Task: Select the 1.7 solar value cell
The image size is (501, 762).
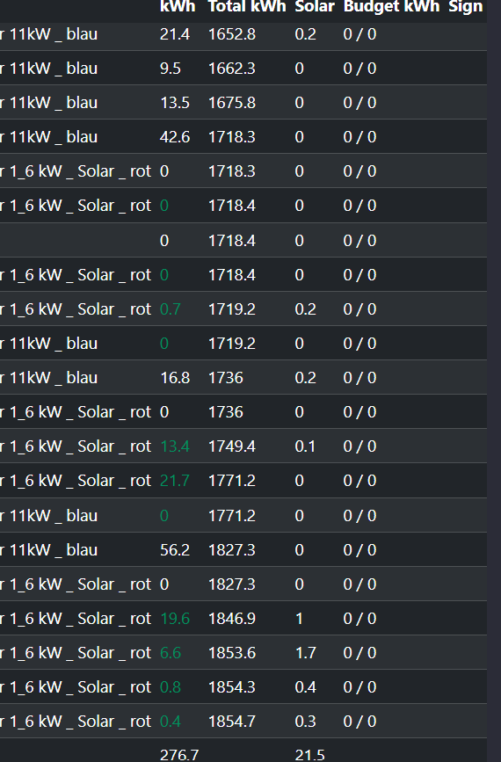Action: (305, 653)
